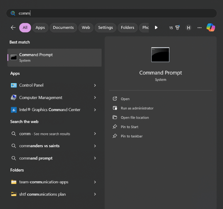This screenshot has height=209, width=223.
Task: Switch to the Web filter tab
Action: (x=86, y=27)
